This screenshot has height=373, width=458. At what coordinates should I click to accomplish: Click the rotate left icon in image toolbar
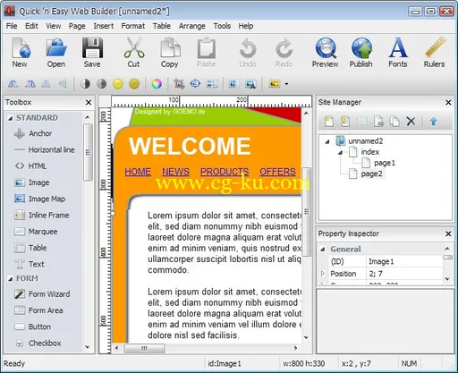[x=13, y=84]
